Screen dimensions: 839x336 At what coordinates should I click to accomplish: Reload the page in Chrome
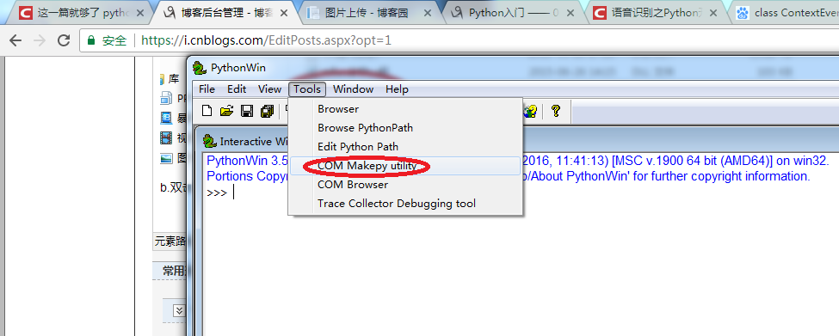64,40
